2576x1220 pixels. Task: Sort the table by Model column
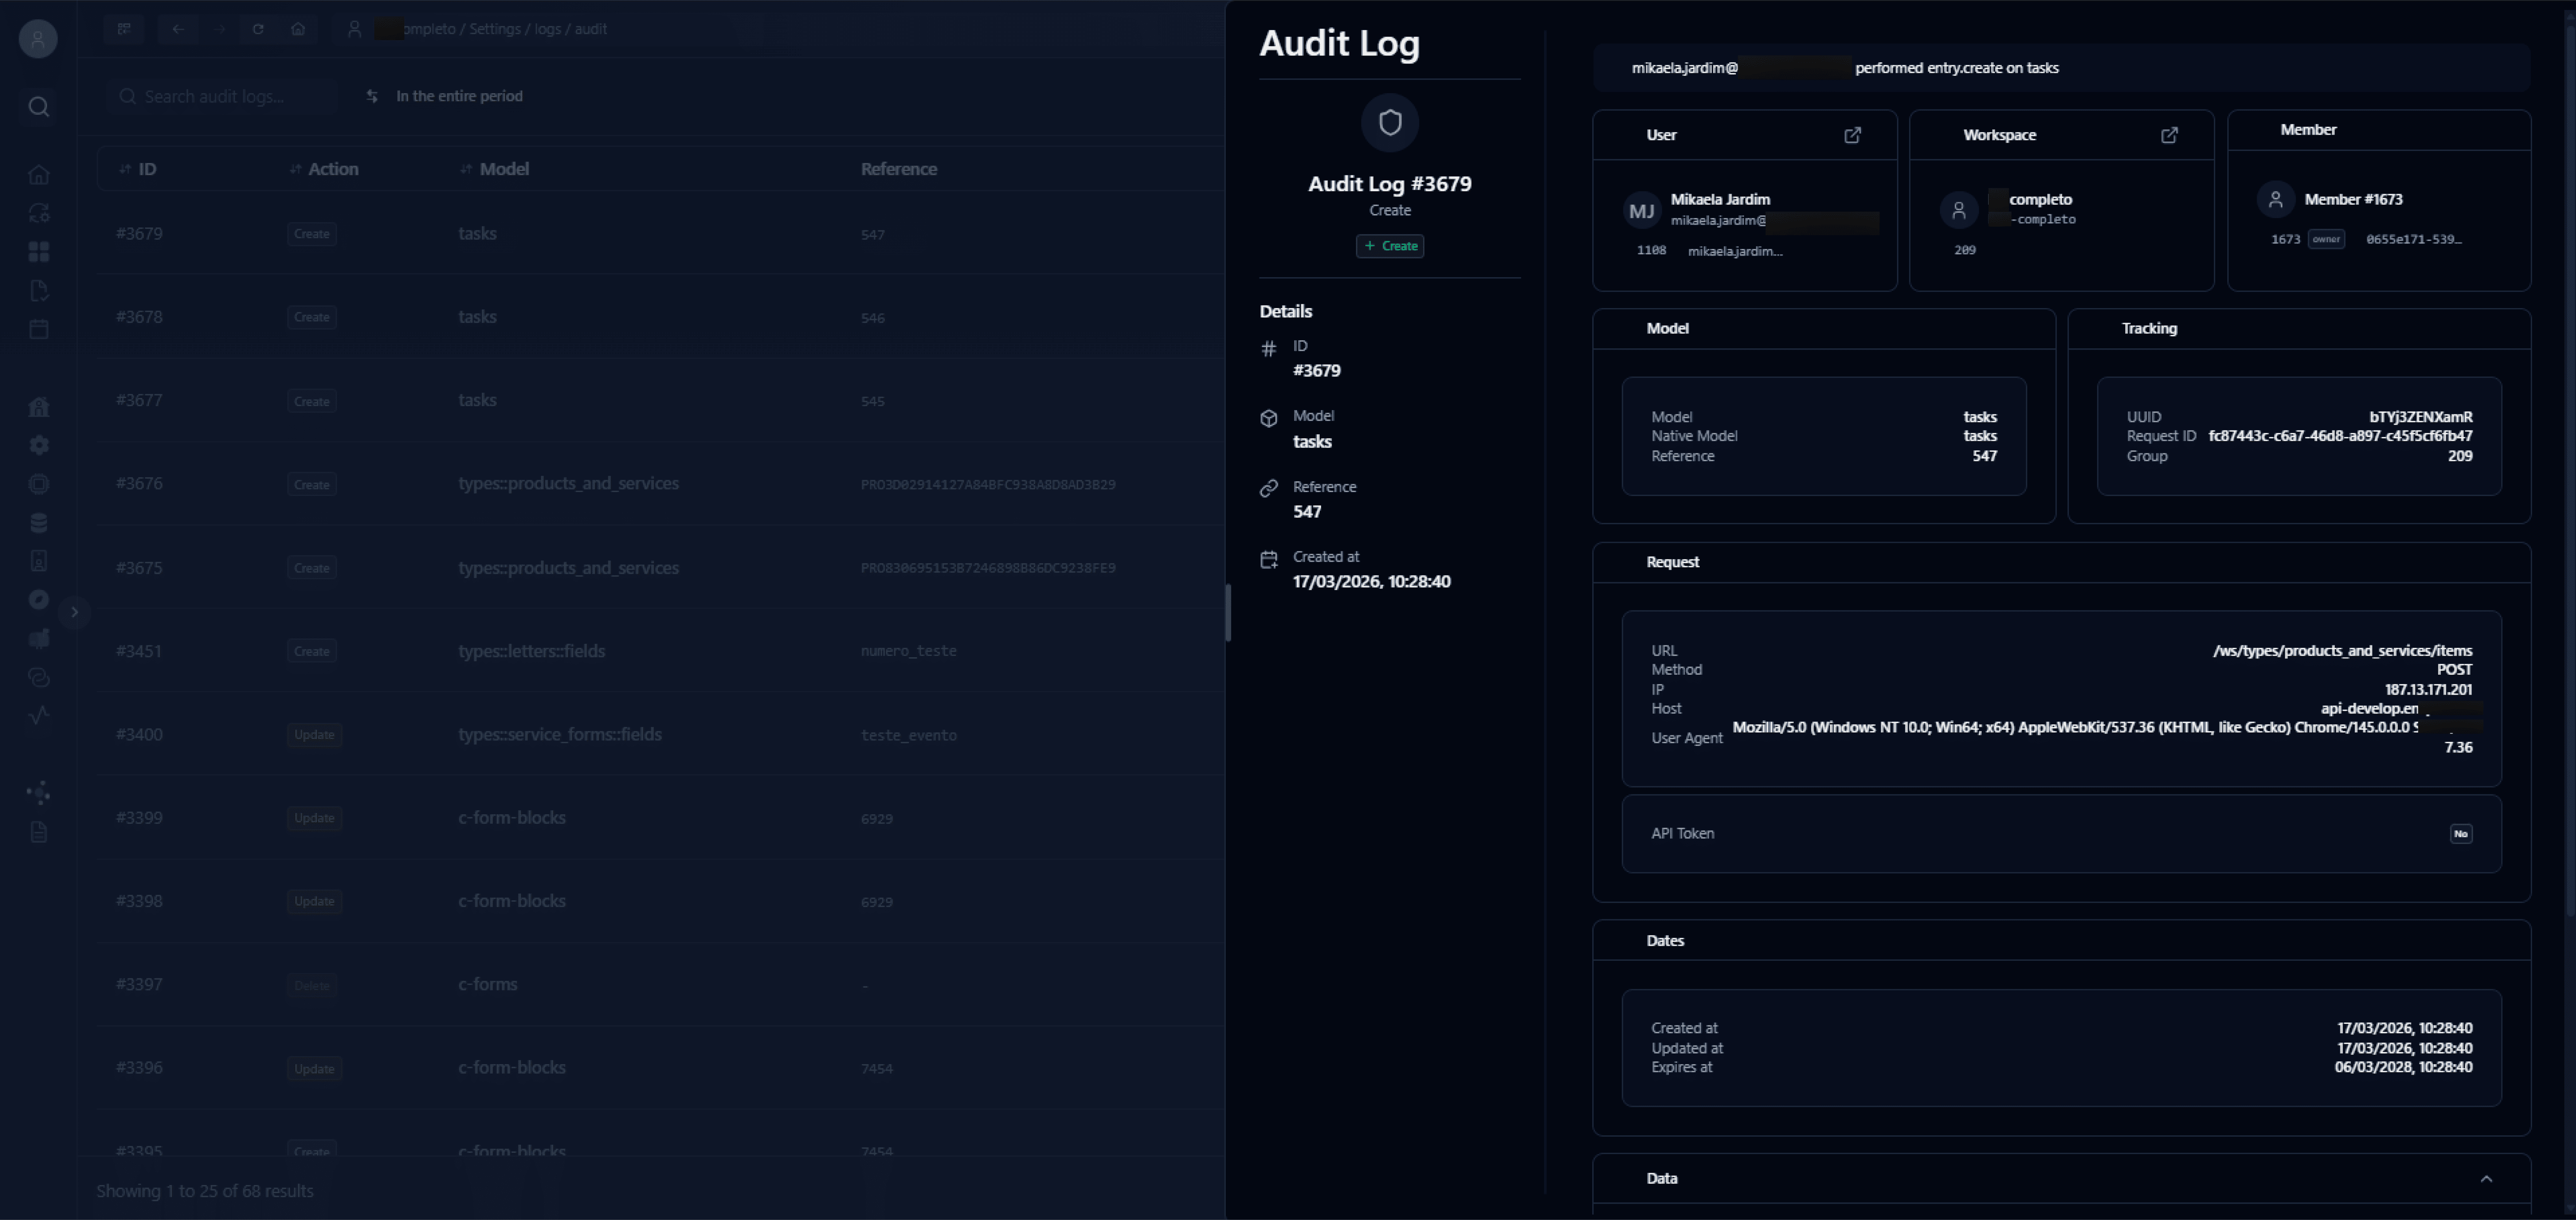pos(494,170)
